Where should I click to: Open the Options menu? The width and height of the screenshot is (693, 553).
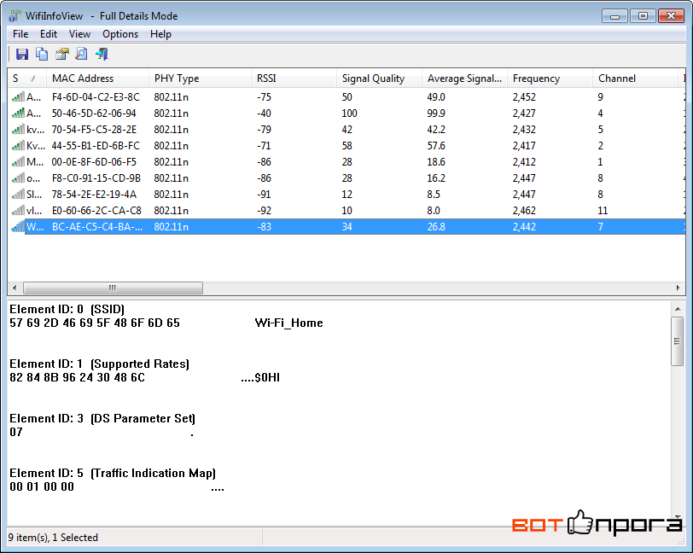120,34
